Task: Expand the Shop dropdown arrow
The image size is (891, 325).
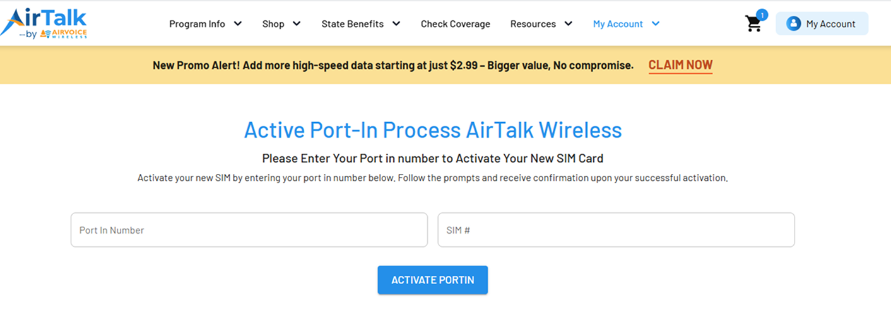Action: [x=297, y=24]
